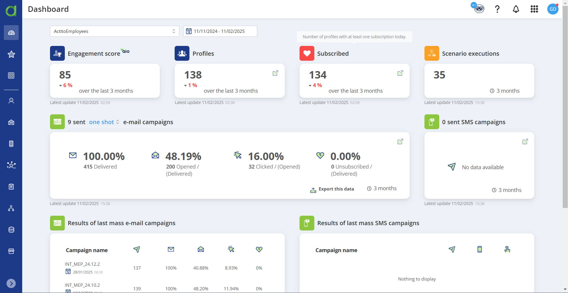
Task: Open the profiles person sidebar icon
Action: click(11, 101)
